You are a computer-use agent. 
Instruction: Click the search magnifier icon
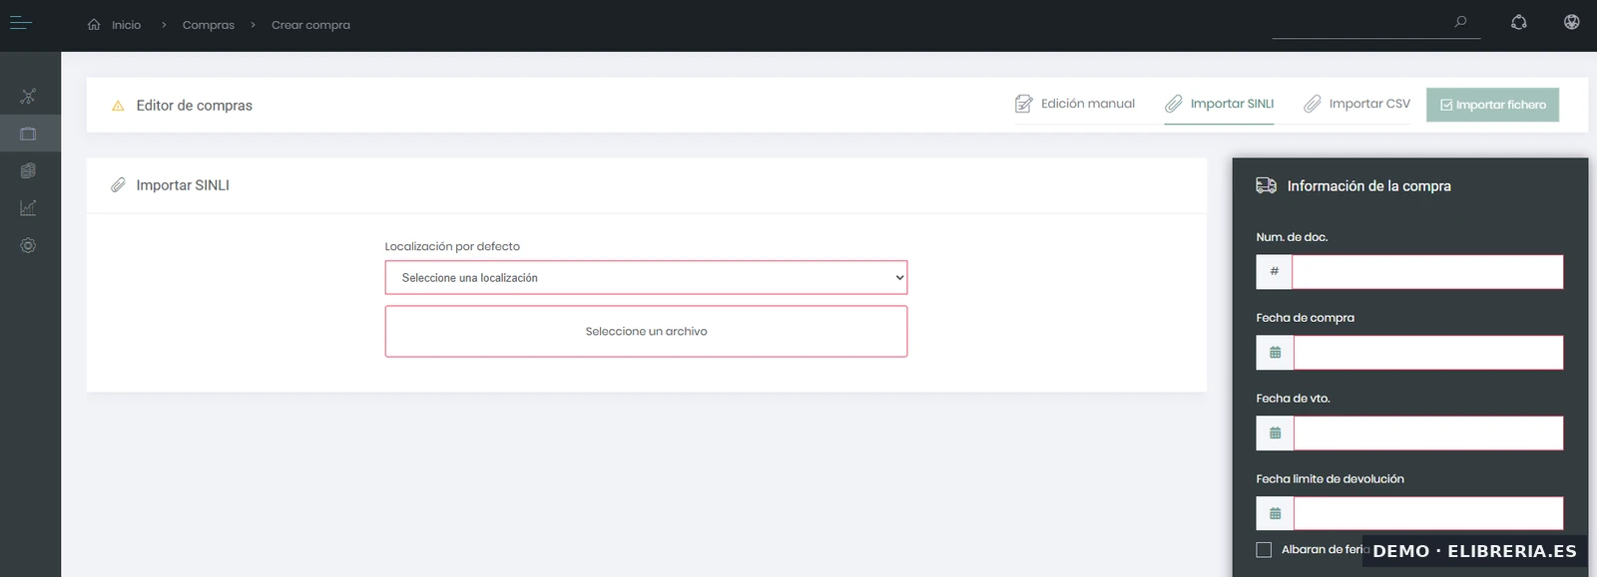1461,22
